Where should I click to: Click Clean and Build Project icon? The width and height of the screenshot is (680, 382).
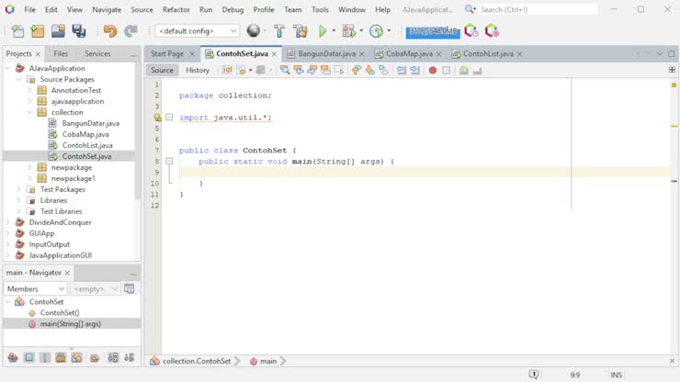(x=300, y=31)
